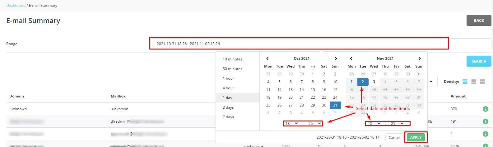Click the amount value 370
The image size is (493, 147).
click(x=454, y=109)
